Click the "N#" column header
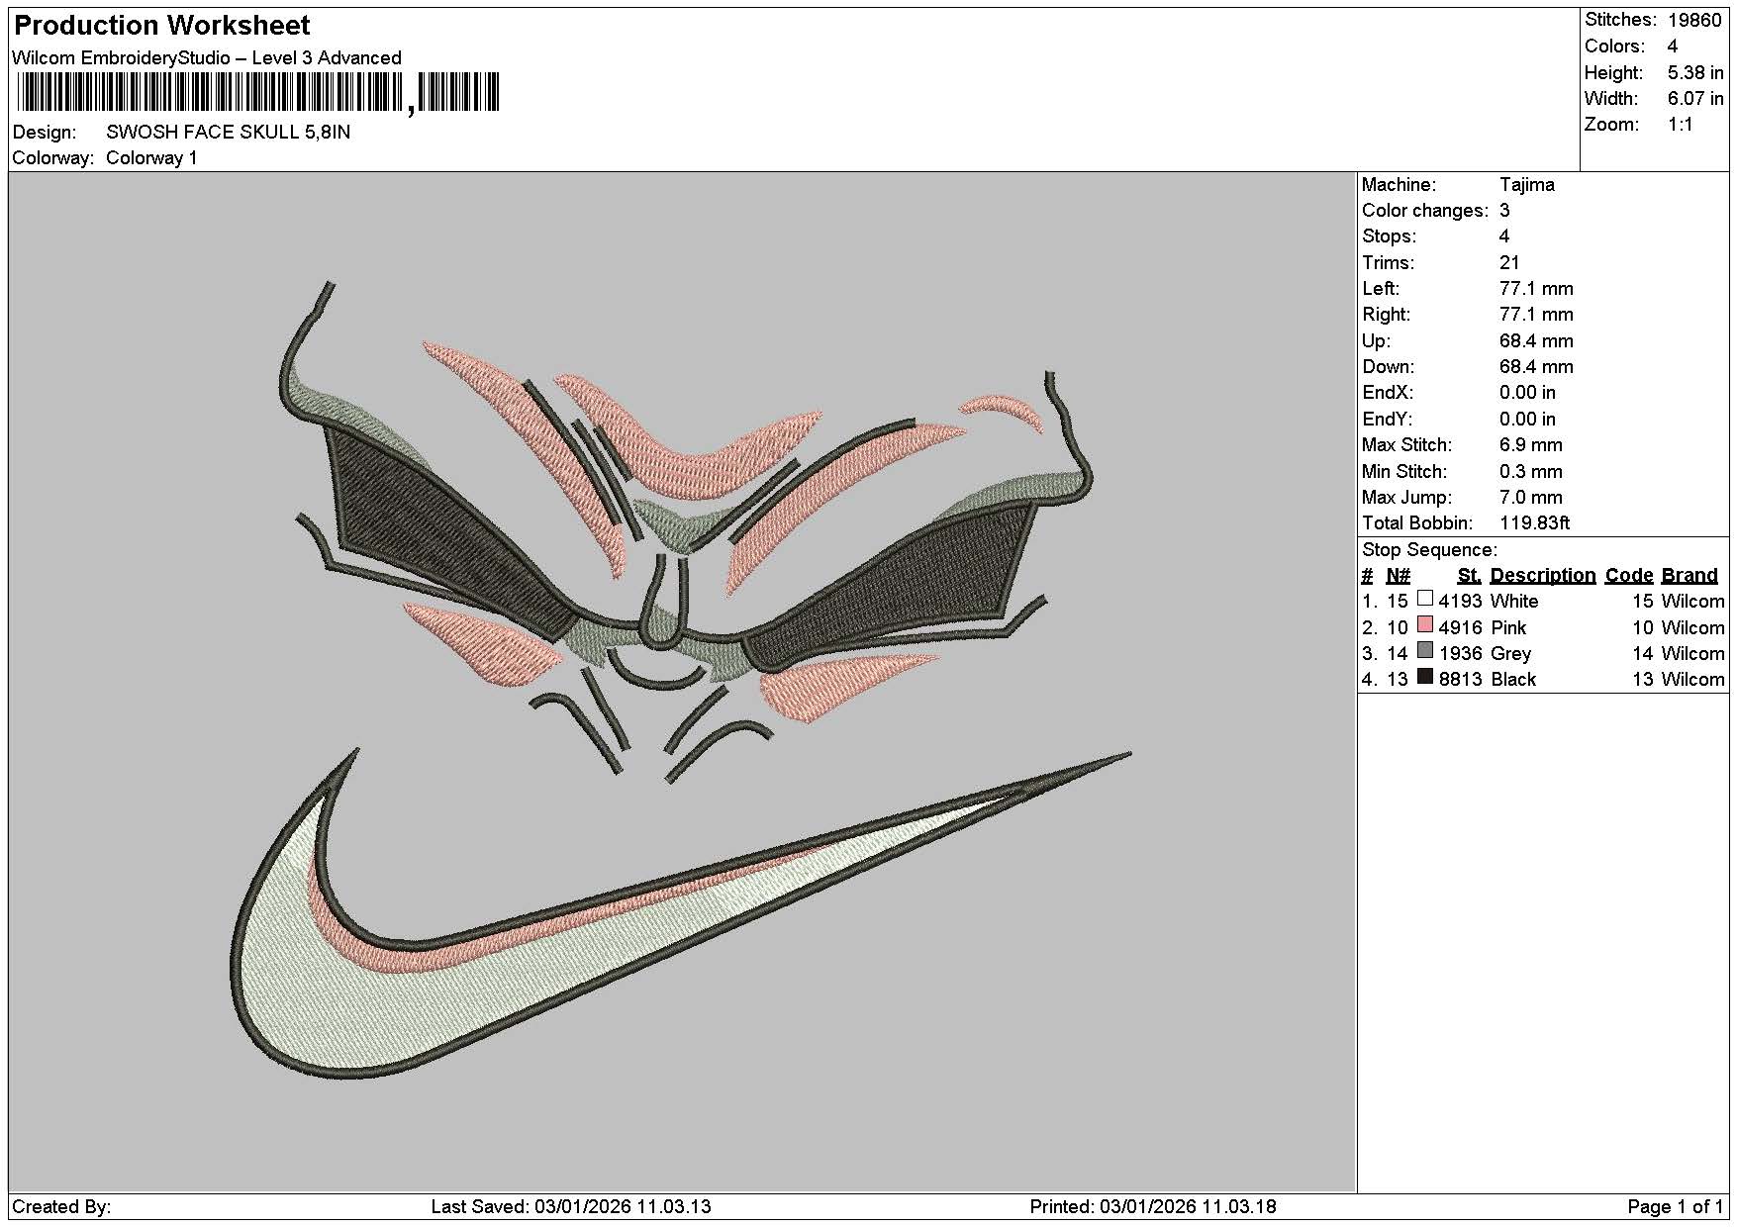The image size is (1737, 1227). [x=1398, y=575]
